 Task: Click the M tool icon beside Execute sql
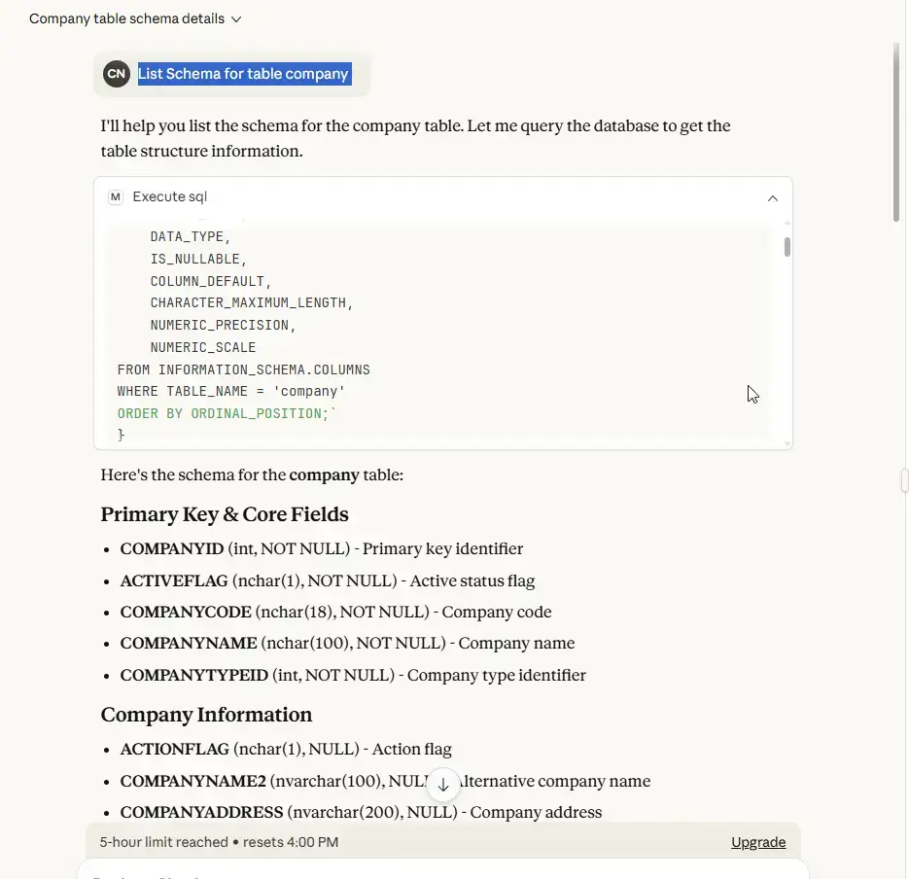point(116,197)
